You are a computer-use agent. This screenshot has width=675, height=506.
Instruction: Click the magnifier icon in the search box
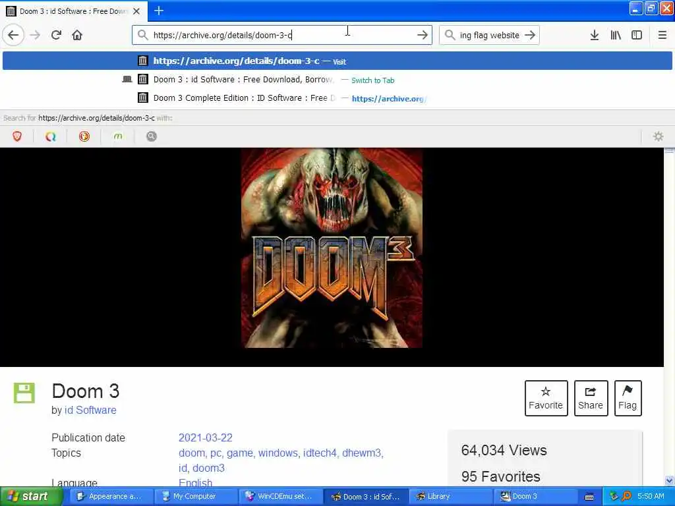tap(450, 35)
